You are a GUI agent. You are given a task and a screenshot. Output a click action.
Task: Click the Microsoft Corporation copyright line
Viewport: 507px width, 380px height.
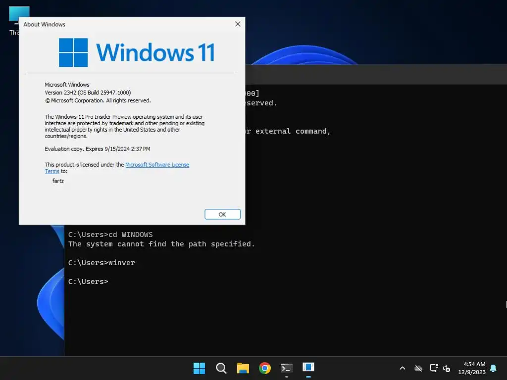coord(98,100)
